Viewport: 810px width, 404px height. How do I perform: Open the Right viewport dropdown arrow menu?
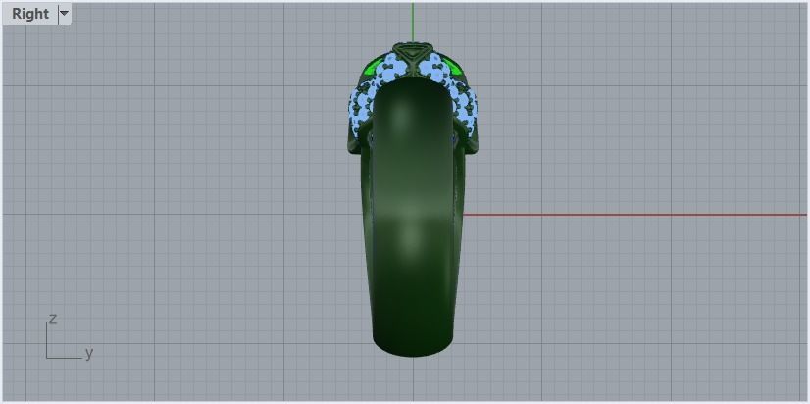pos(64,14)
